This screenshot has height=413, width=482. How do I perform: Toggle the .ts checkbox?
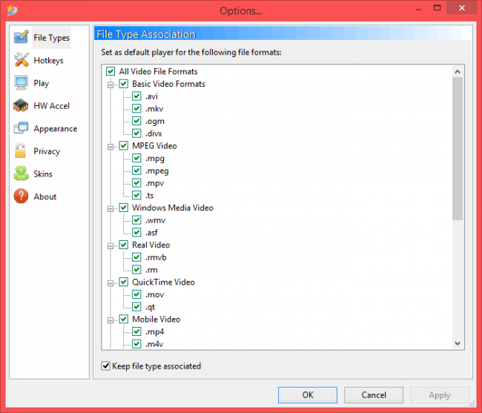[x=136, y=195]
